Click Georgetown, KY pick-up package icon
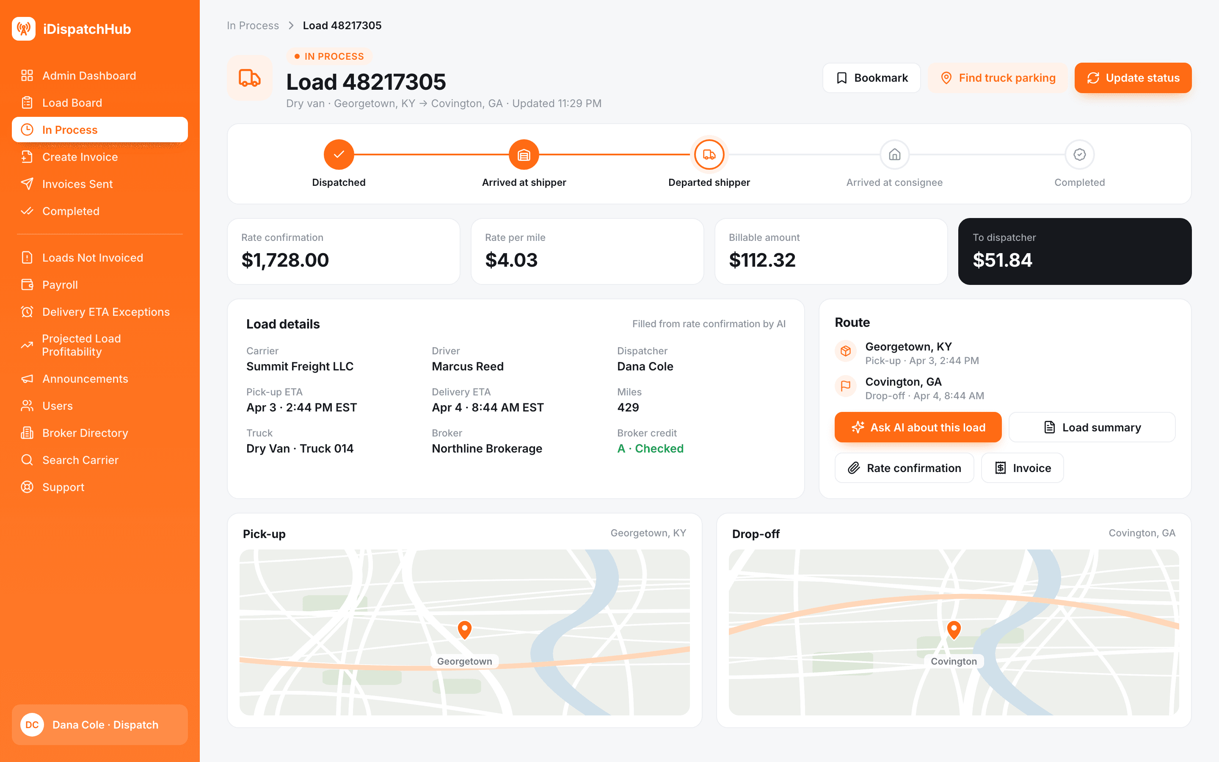 click(846, 351)
